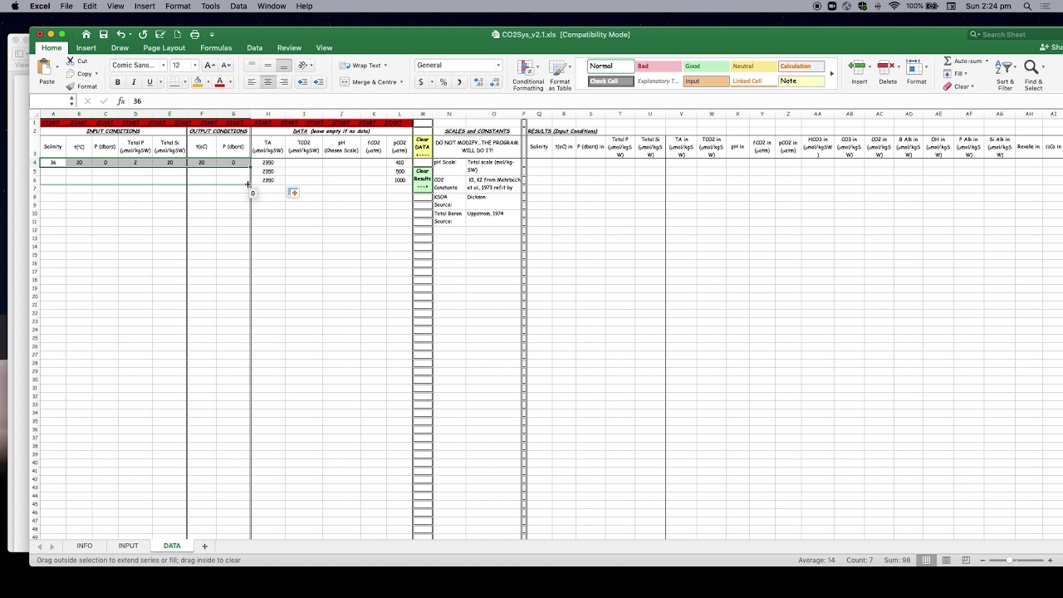Open the font name dropdown
Image resolution: width=1063 pixels, height=598 pixels.
pyautogui.click(x=163, y=65)
